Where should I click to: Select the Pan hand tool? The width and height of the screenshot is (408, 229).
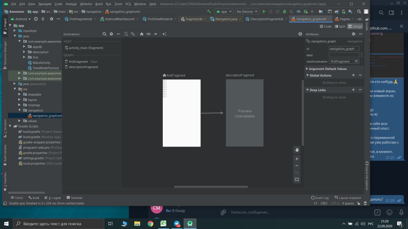pyautogui.click(x=297, y=150)
